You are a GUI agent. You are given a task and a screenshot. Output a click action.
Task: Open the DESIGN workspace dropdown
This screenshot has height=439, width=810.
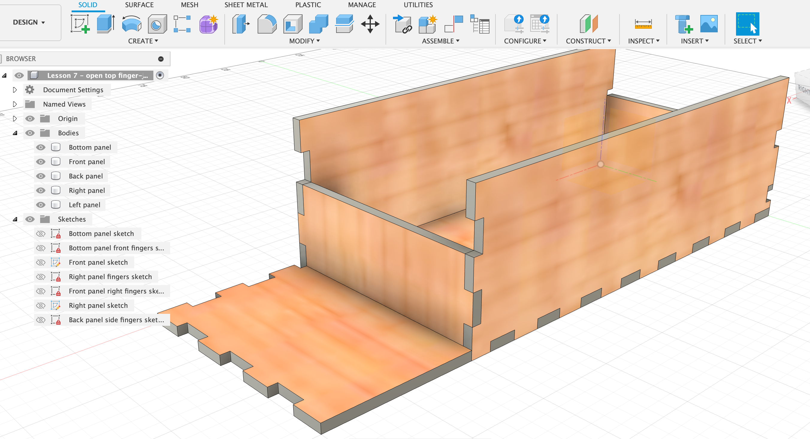[29, 22]
